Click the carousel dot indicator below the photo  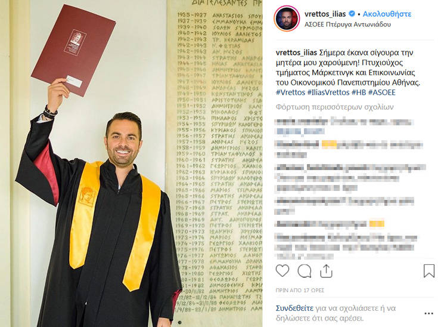click(179, 322)
